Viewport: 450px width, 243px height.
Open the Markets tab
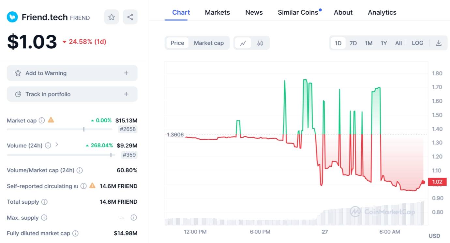pos(217,12)
